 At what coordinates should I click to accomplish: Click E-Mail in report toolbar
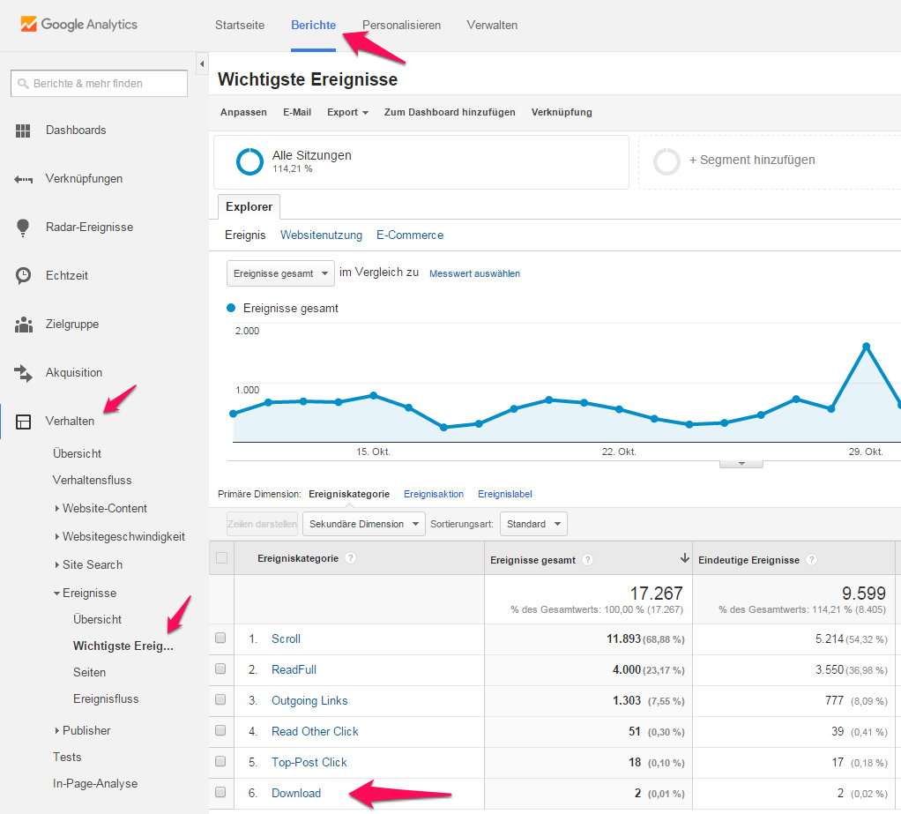[x=297, y=112]
